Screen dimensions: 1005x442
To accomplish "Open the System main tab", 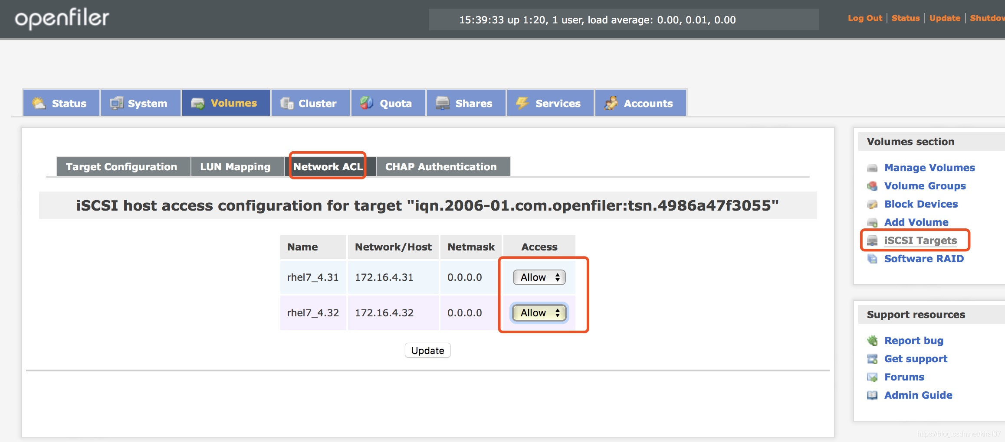I will pyautogui.click(x=141, y=103).
